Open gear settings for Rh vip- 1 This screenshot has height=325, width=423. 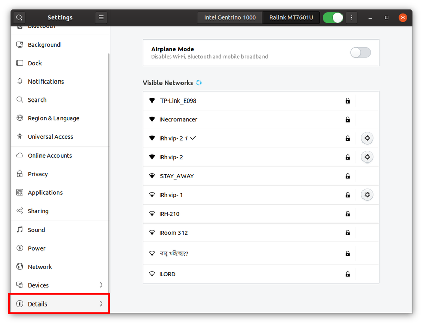[x=367, y=195]
